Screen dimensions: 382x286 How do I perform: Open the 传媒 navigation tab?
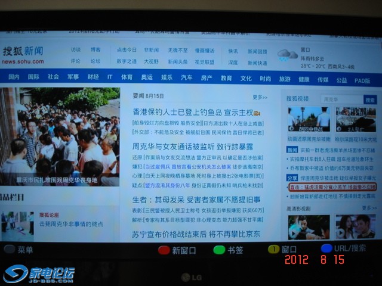coord(323,80)
